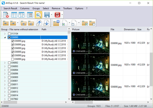Open the empty page icon dropdown arrow
This screenshot has width=153, height=108.
point(79,23)
